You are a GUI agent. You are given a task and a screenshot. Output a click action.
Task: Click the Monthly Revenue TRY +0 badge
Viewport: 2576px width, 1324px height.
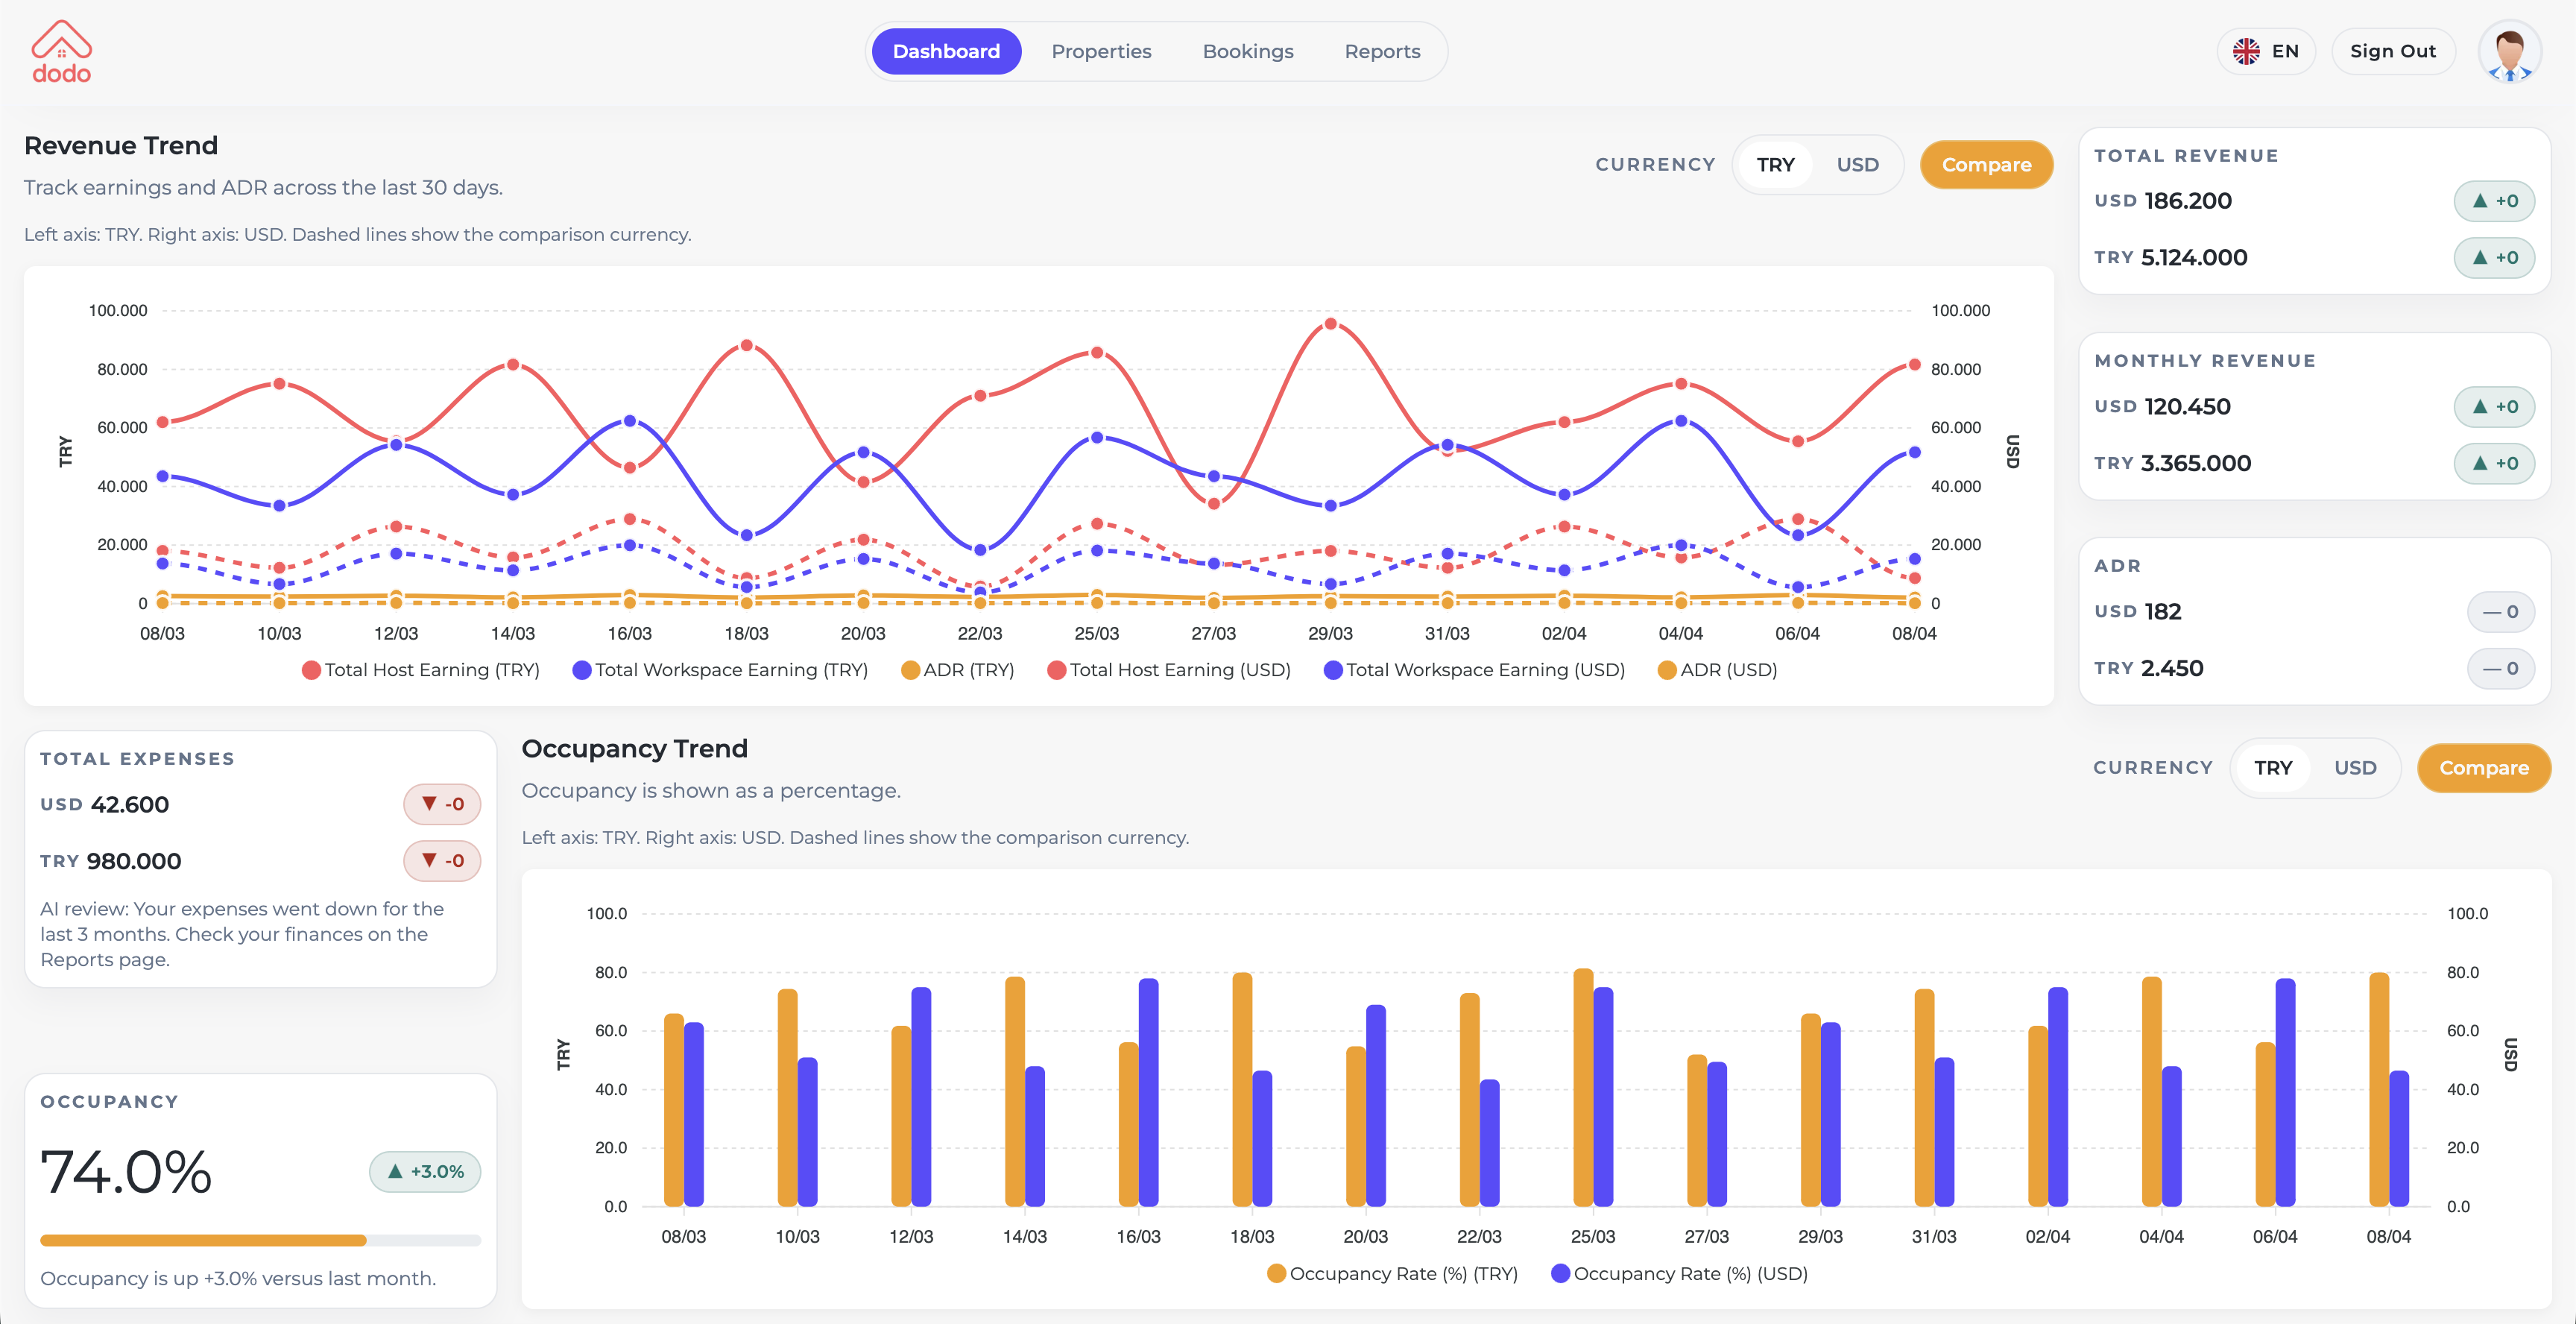(2495, 463)
